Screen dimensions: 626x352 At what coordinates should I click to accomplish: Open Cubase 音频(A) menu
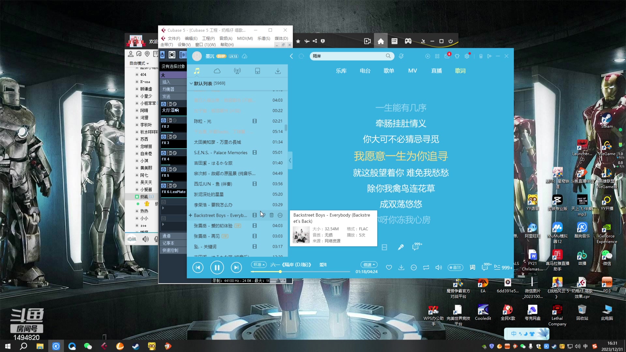pyautogui.click(x=226, y=38)
